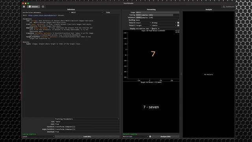
Task: Open the MNIST dataset hyperlink
Action: pyautogui.click(x=43, y=15)
